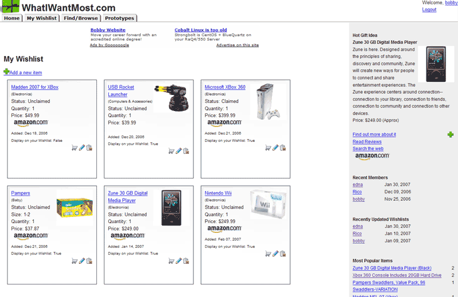This screenshot has height=297, width=458.
Task: Open Pampers Swaddlers Value Pack popular item
Action: point(389,286)
